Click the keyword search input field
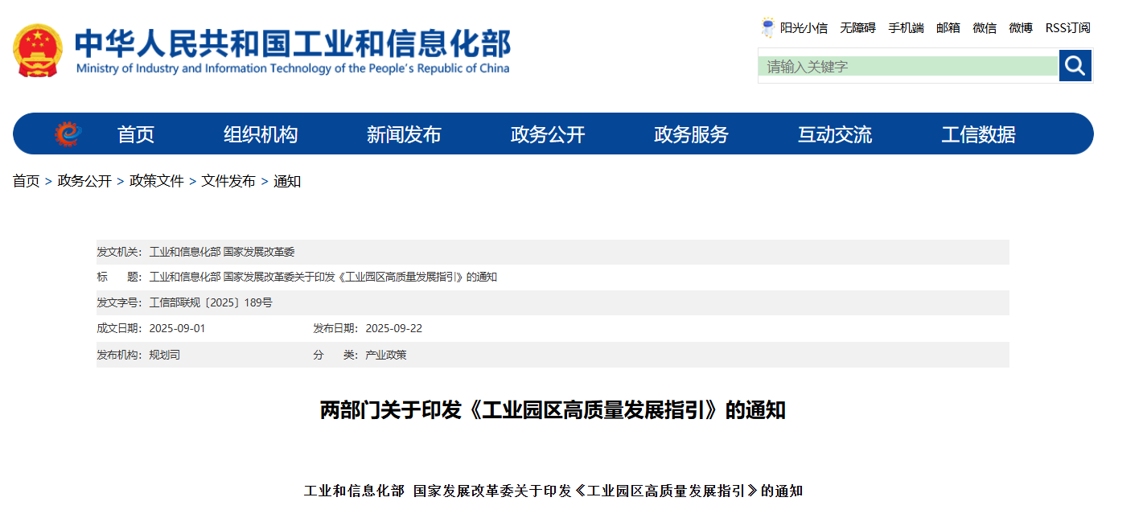Screen dimensions: 1147x522 point(907,67)
